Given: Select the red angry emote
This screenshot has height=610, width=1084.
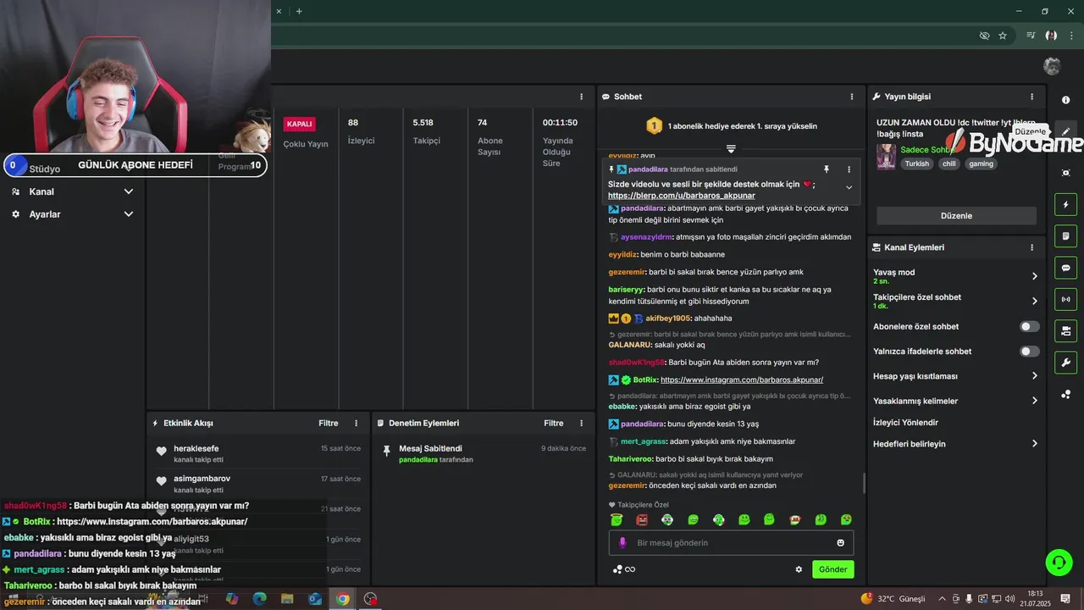Looking at the screenshot, I should coord(642,519).
